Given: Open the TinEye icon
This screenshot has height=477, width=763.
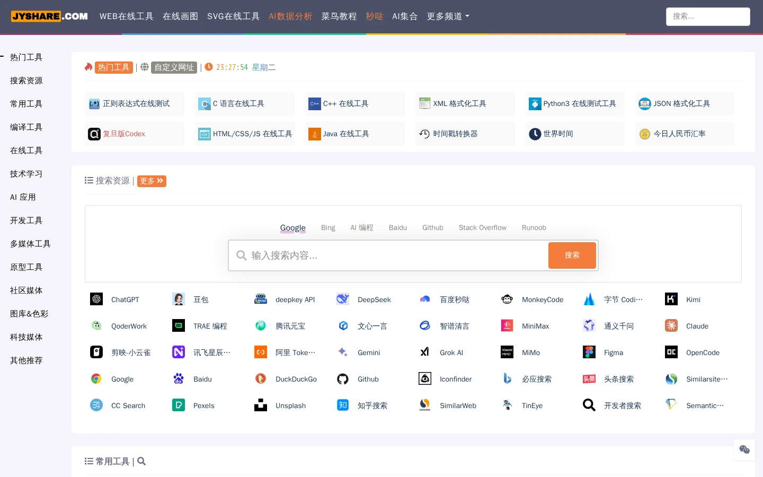Looking at the screenshot, I should (x=507, y=405).
